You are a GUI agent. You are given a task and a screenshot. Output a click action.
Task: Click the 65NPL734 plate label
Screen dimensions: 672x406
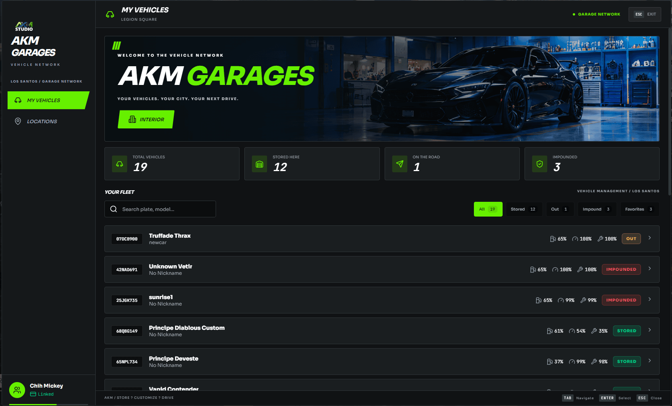127,362
